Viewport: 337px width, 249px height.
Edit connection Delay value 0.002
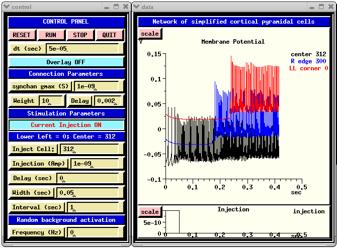click(x=108, y=101)
